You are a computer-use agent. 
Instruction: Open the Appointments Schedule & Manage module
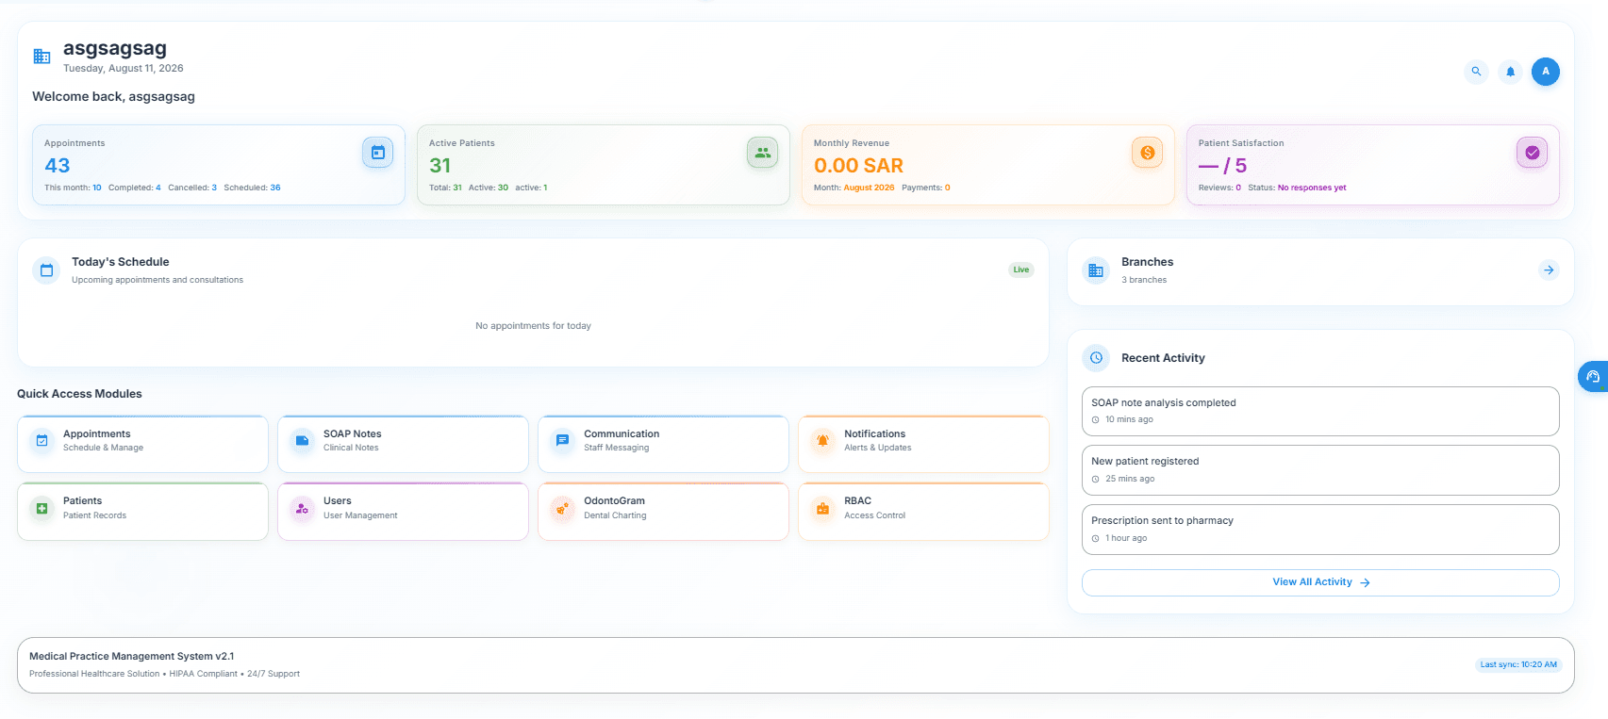pos(142,444)
